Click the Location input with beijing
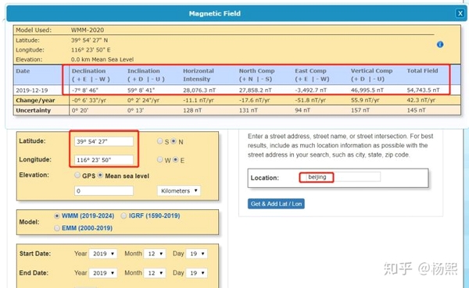The height and width of the screenshot is (288, 469). (340, 177)
